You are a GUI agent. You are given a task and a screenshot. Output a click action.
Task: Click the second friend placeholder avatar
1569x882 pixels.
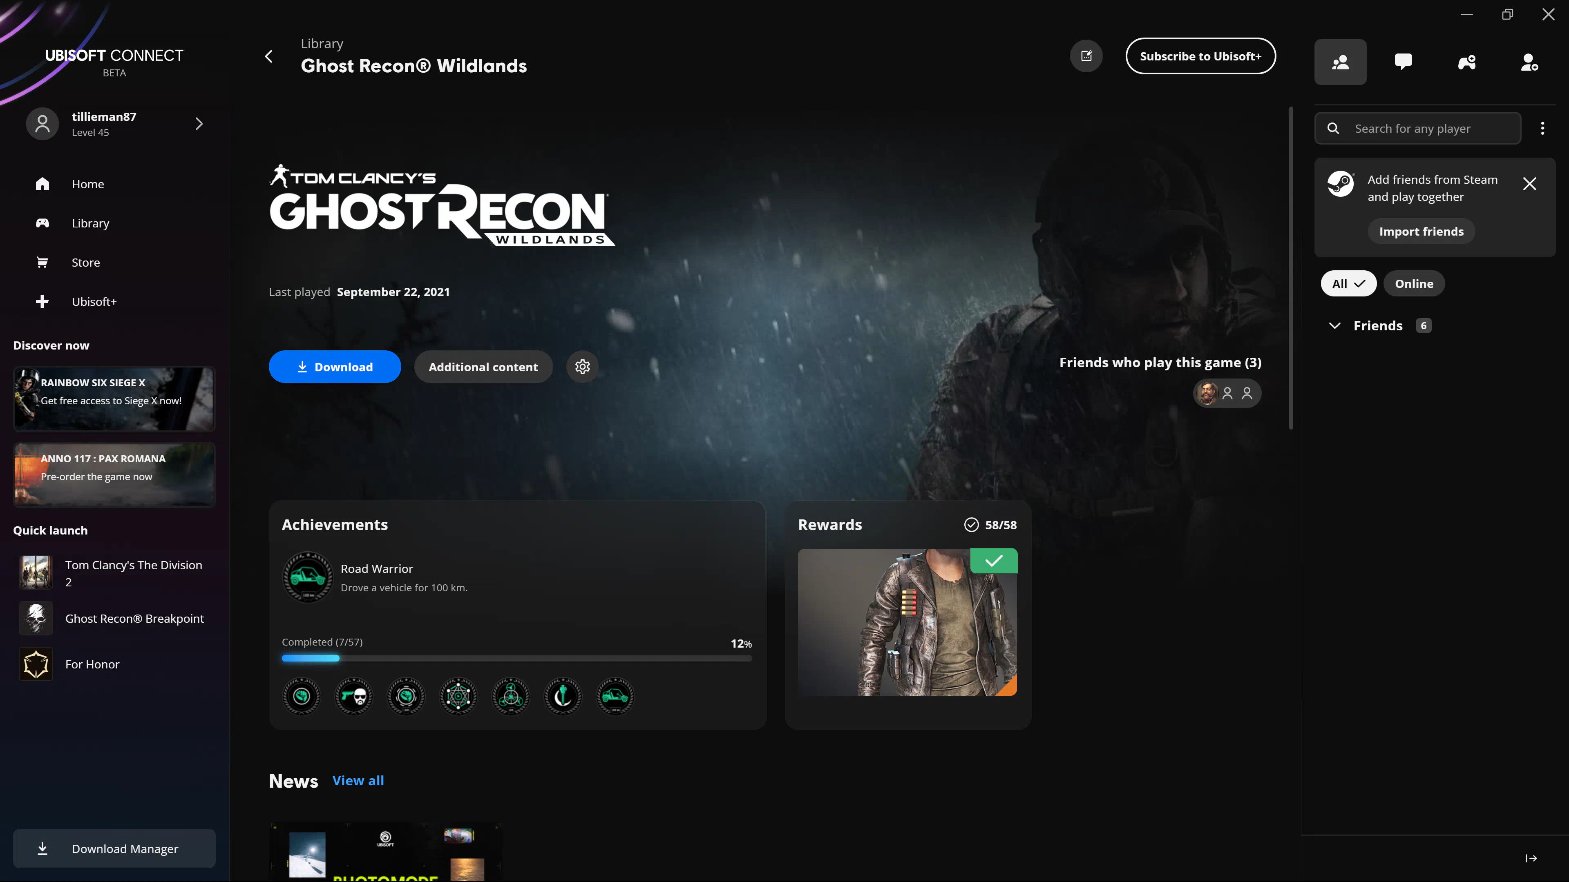click(x=1227, y=393)
